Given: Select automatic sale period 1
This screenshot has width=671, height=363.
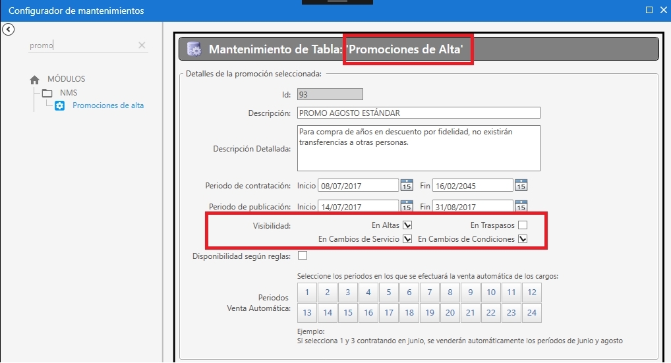Looking at the screenshot, I should tap(307, 293).
